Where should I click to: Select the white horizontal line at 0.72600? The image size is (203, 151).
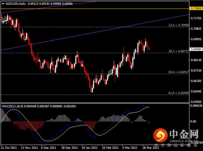[95, 9]
